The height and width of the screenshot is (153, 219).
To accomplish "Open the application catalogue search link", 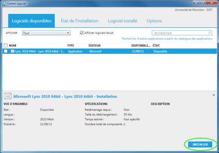I will pos(167,39).
